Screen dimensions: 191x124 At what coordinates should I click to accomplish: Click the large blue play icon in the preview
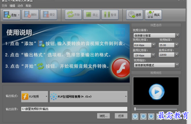(157, 92)
